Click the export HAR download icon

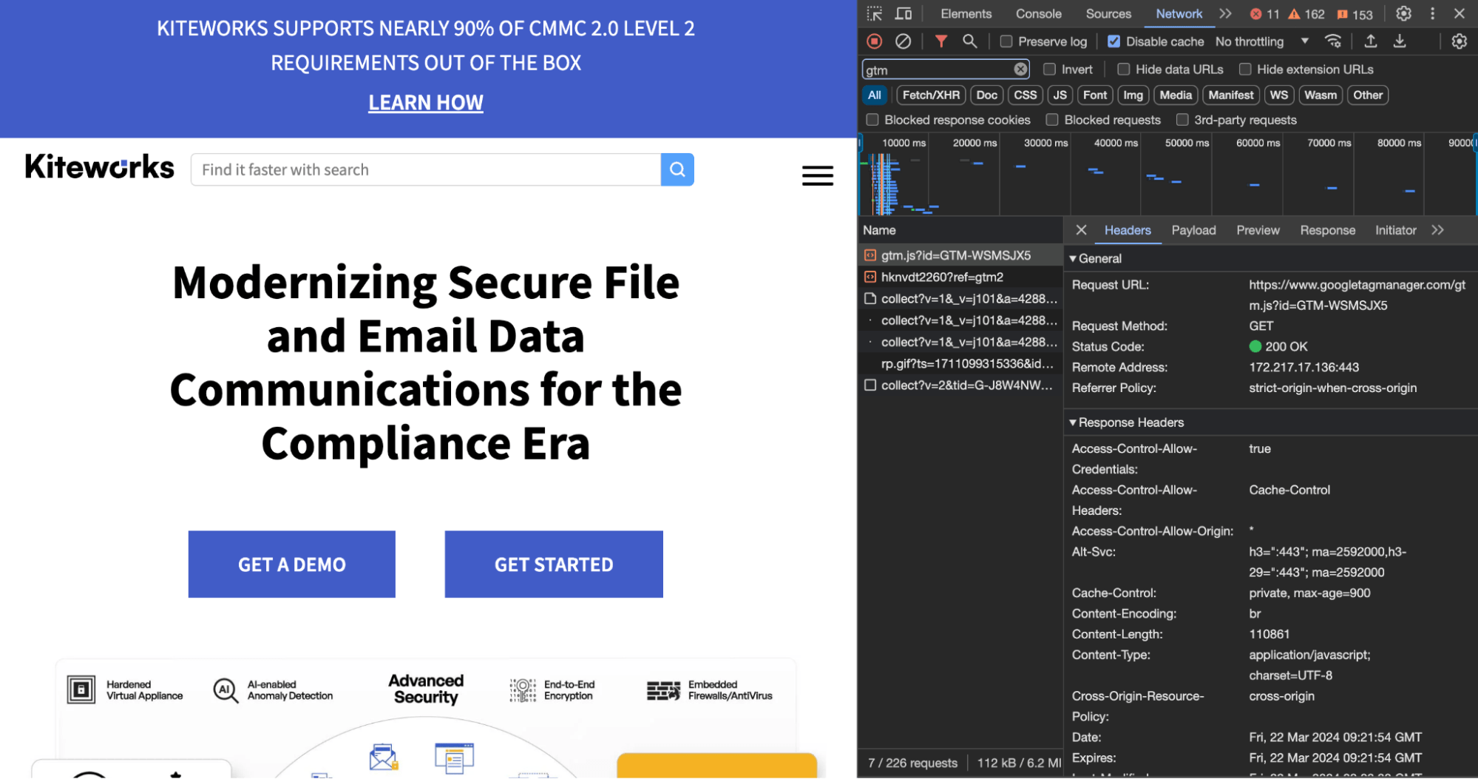[1399, 41]
